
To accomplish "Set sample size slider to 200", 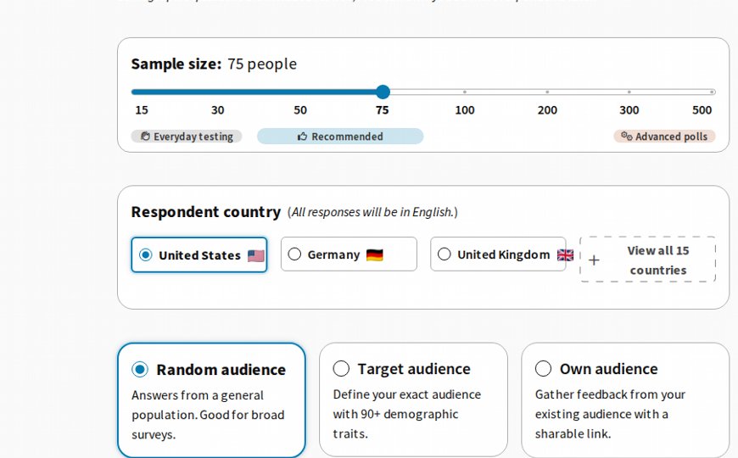I will point(547,92).
